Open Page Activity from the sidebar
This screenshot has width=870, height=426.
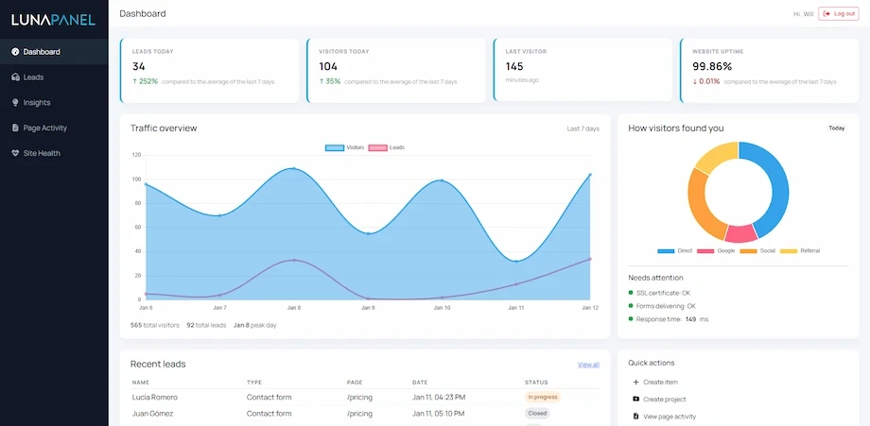(x=54, y=128)
